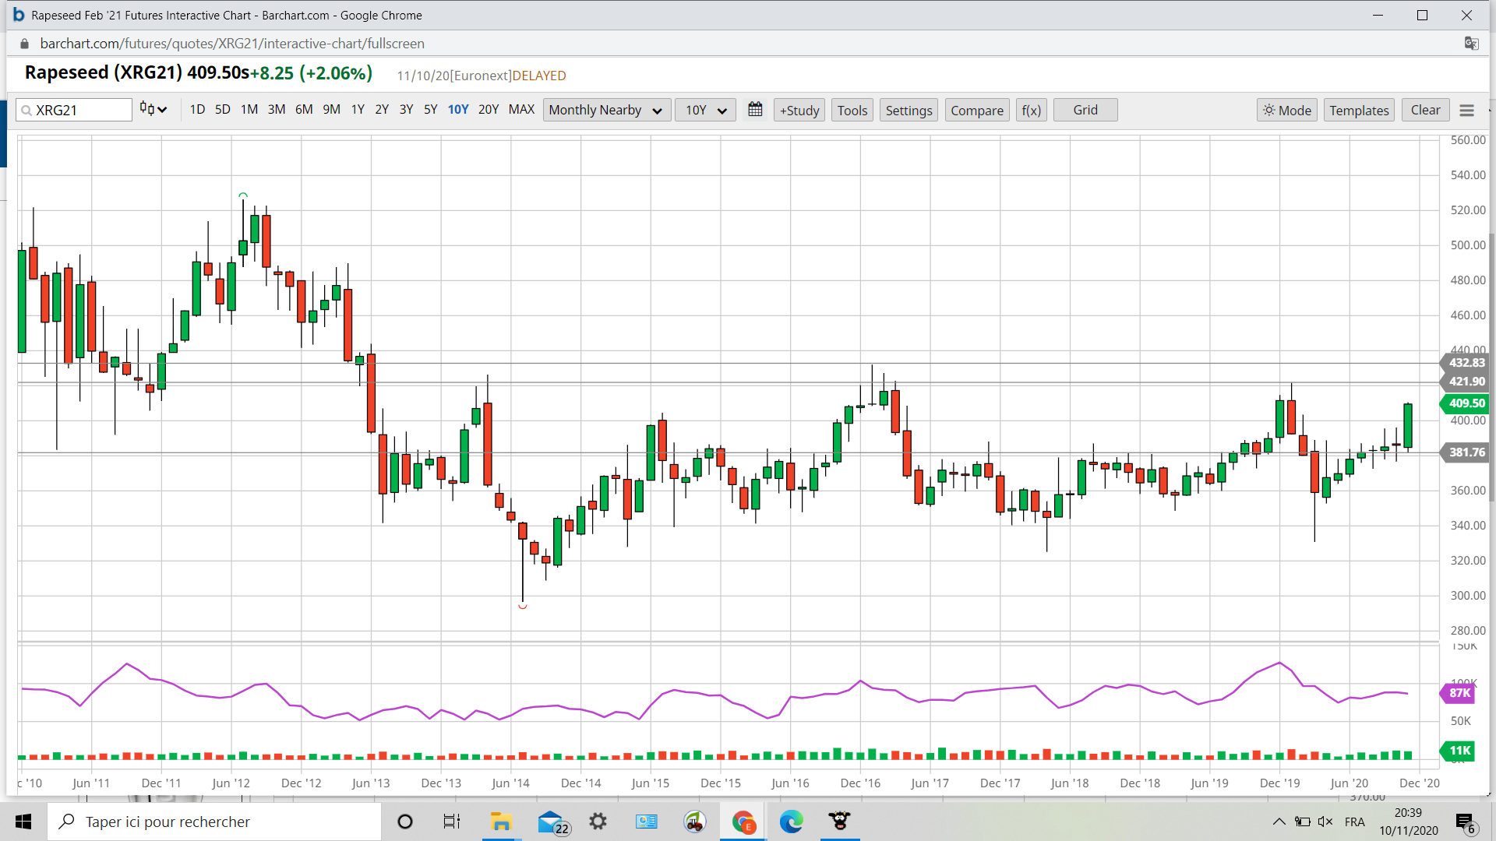Click translate page icon in address bar

tap(1471, 44)
